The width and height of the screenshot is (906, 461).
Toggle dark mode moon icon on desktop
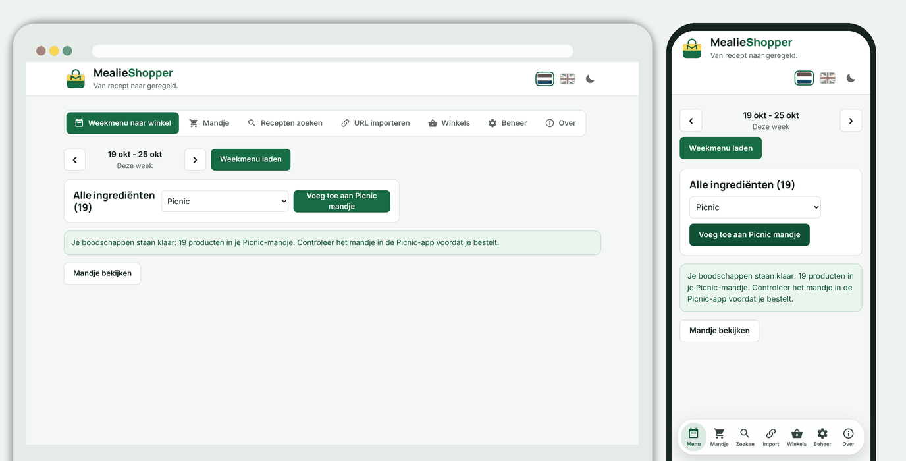tap(590, 79)
